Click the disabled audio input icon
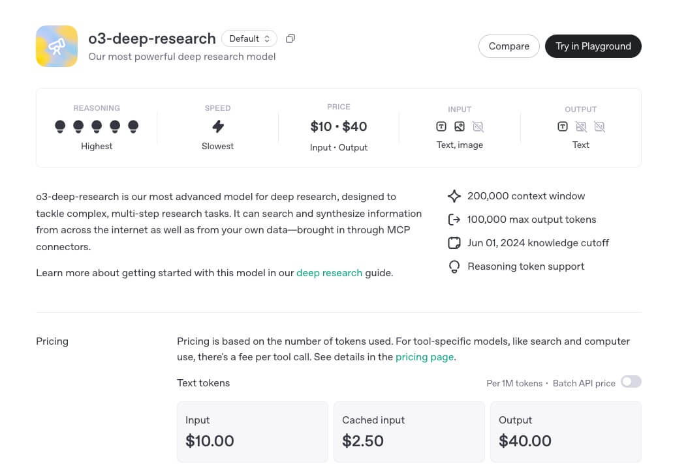This screenshot has width=673, height=473. coord(478,126)
